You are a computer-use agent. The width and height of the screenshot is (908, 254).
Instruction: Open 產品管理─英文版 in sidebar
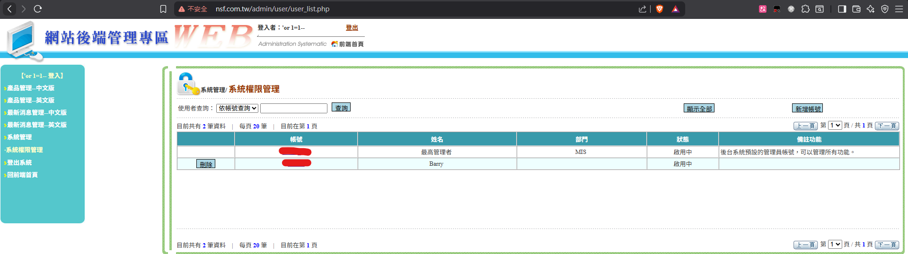click(x=30, y=100)
